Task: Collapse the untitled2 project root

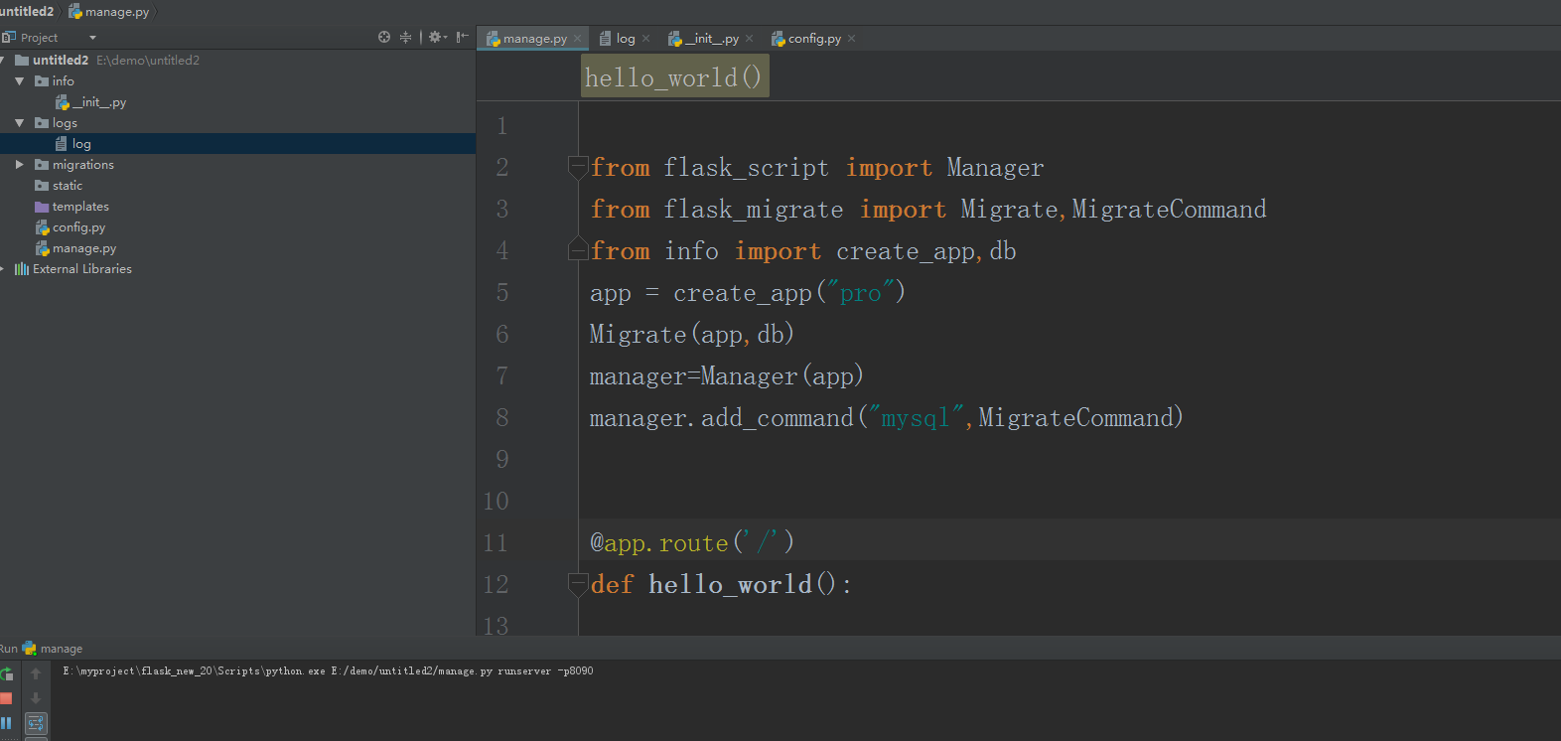Action: [2, 60]
